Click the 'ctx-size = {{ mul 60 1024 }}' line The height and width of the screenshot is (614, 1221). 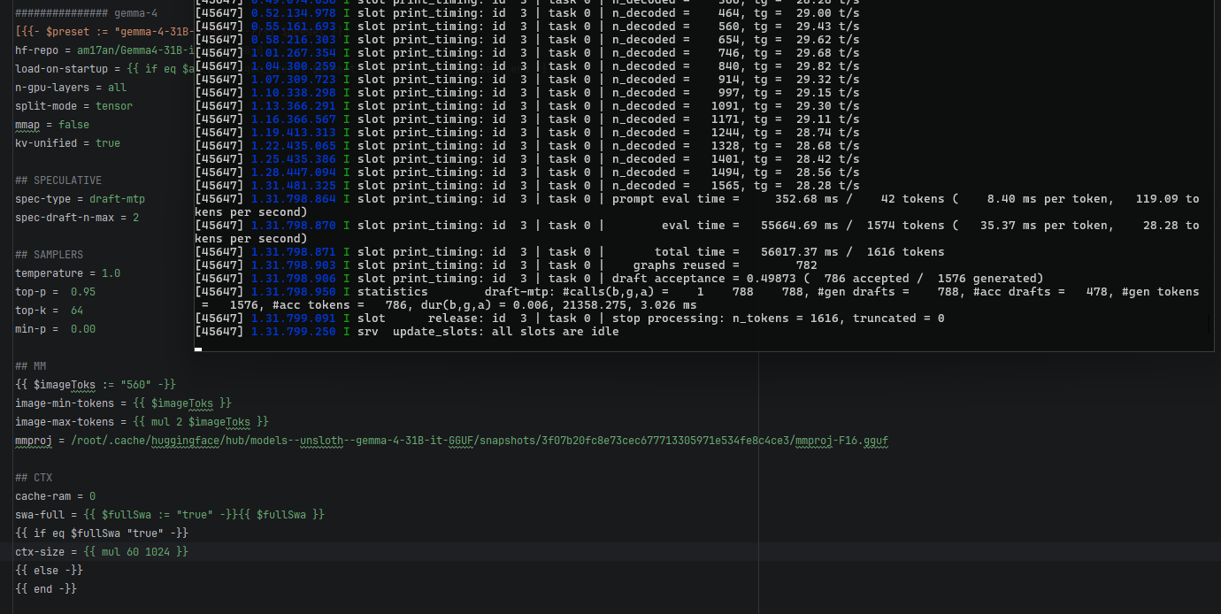pyautogui.click(x=102, y=552)
